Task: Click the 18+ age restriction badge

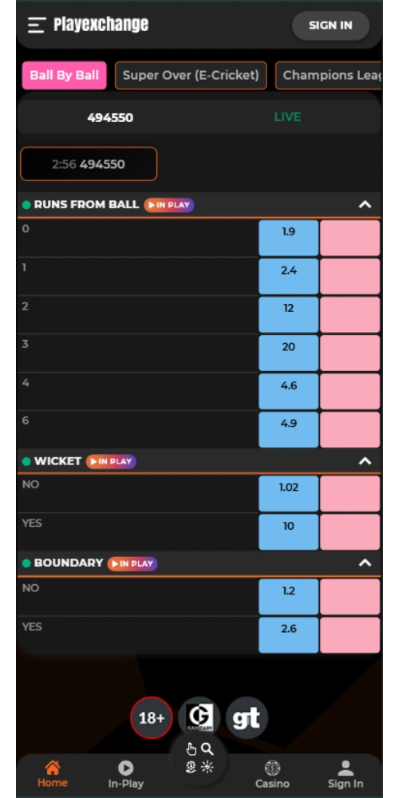Action: point(152,717)
